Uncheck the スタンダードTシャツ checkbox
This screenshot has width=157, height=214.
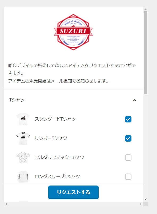click(x=128, y=119)
